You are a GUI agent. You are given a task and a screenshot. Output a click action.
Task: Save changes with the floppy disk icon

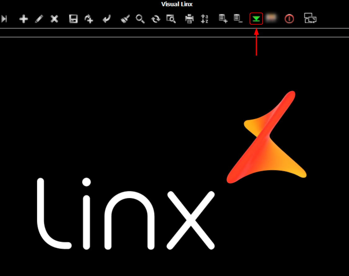(x=73, y=19)
